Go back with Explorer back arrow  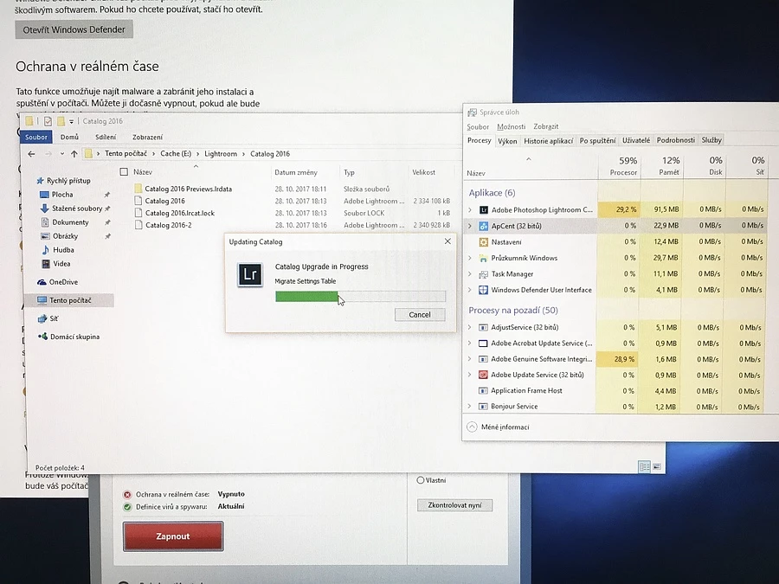pos(31,154)
